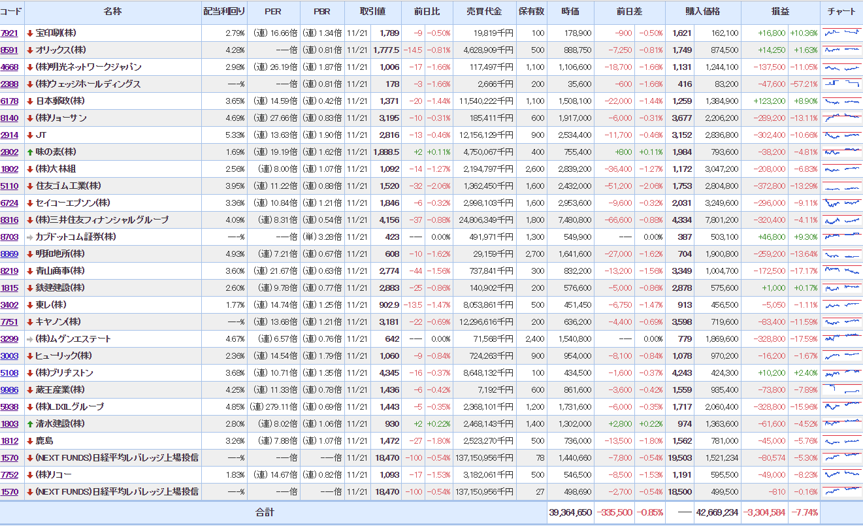The width and height of the screenshot is (863, 528).
Task: Open code link 8316 for 三井住友フィナンシャルグループ
Action: tap(10, 220)
